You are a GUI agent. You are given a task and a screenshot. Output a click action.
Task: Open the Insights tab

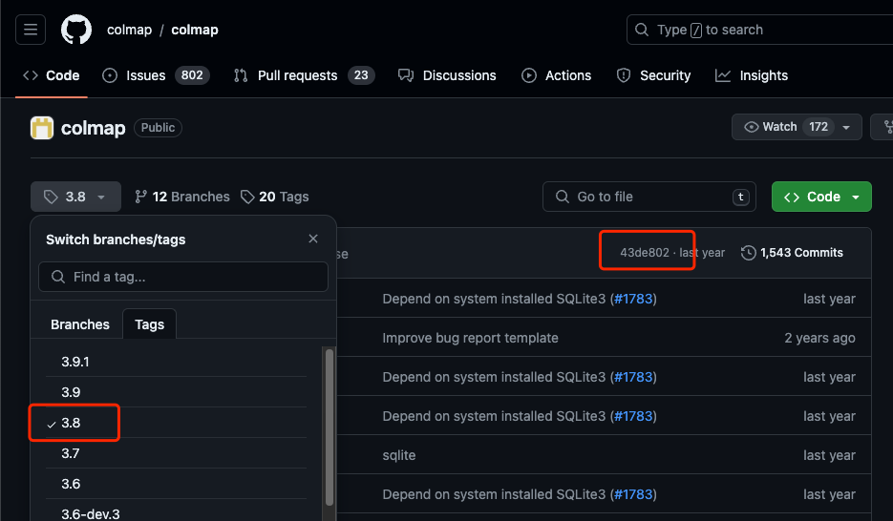[752, 75]
